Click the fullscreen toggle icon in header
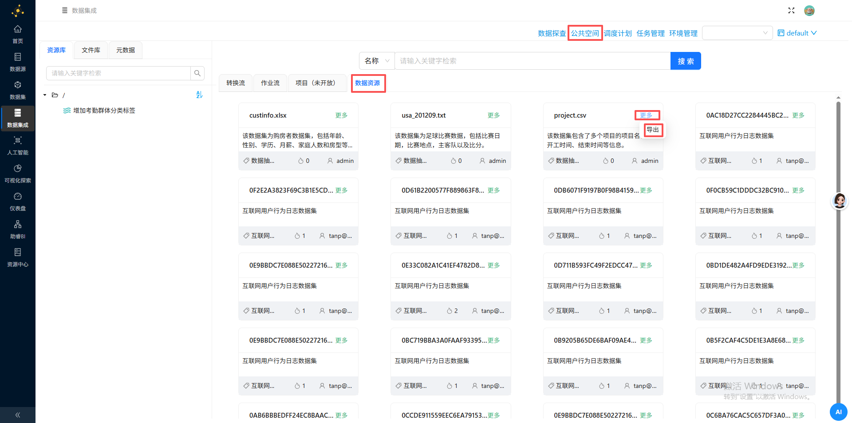Image resolution: width=852 pixels, height=423 pixels. (791, 10)
